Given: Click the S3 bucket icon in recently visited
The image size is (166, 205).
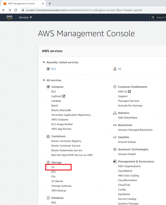Looking at the screenshot, I should pos(115,69).
